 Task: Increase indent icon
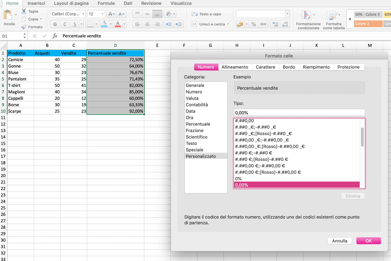tap(179, 24)
